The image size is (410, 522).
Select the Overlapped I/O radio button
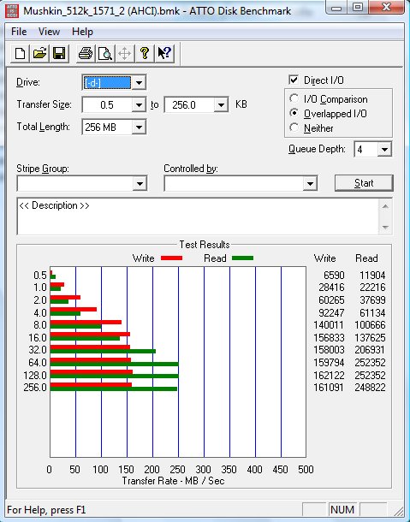294,113
